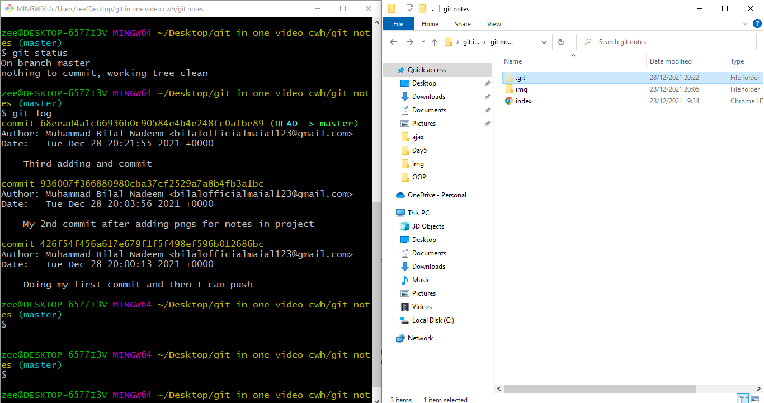This screenshot has height=403, width=764.
Task: Open the File tab
Action: tap(398, 24)
